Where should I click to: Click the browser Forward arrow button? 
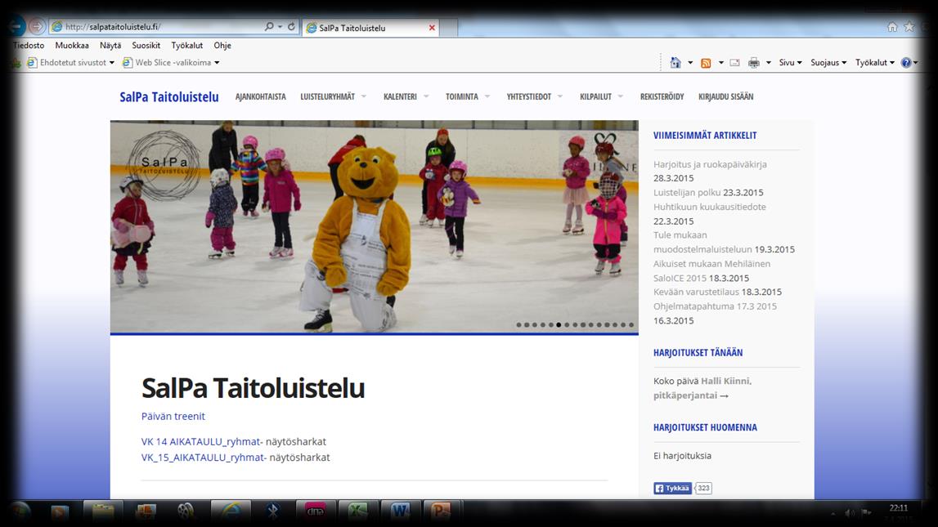click(37, 27)
